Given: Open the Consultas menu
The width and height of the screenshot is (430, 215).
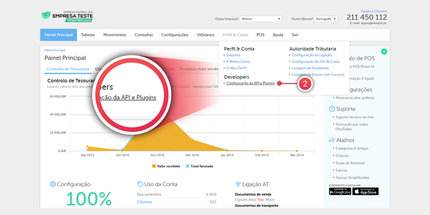Looking at the screenshot, I should pyautogui.click(x=144, y=35).
